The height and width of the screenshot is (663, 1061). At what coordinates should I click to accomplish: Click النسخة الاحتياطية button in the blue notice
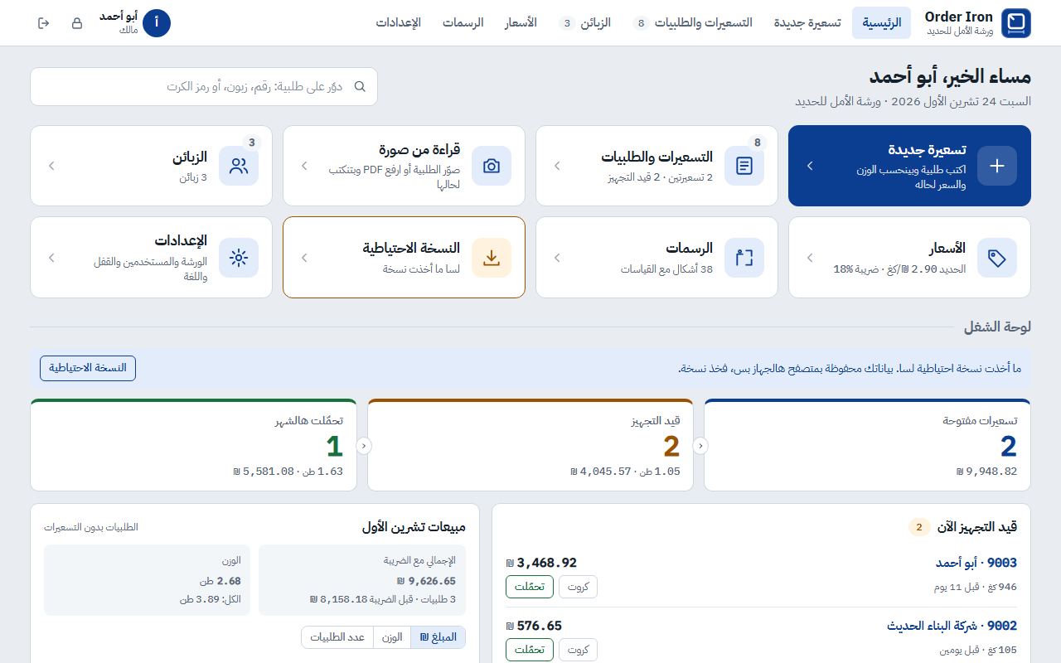88,368
